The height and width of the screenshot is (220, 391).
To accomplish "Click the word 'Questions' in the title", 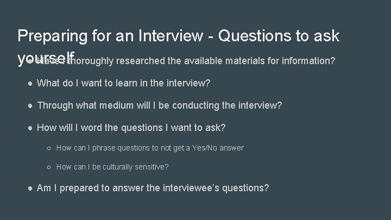I will (x=255, y=35).
